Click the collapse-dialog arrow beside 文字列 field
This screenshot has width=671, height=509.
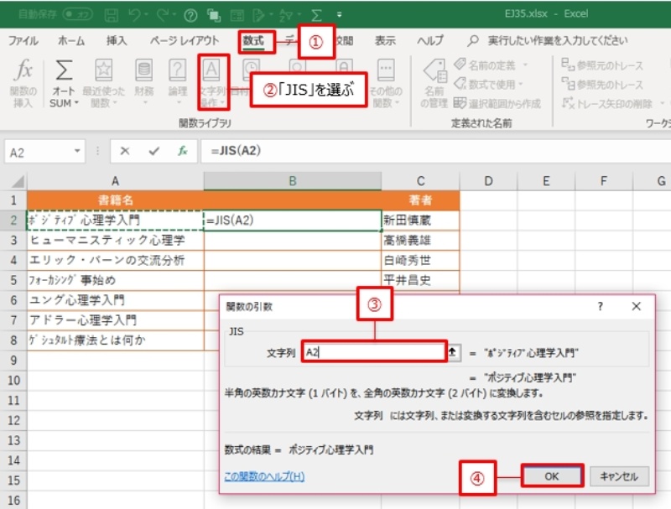point(453,352)
